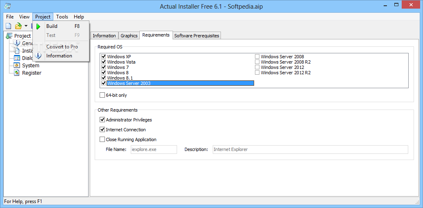The height and width of the screenshot is (208, 423).
Task: Click the Description input field
Action: click(310, 149)
